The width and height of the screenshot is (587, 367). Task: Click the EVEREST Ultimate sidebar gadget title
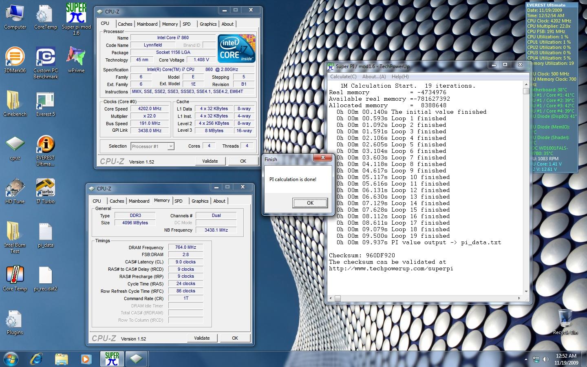[x=546, y=5]
